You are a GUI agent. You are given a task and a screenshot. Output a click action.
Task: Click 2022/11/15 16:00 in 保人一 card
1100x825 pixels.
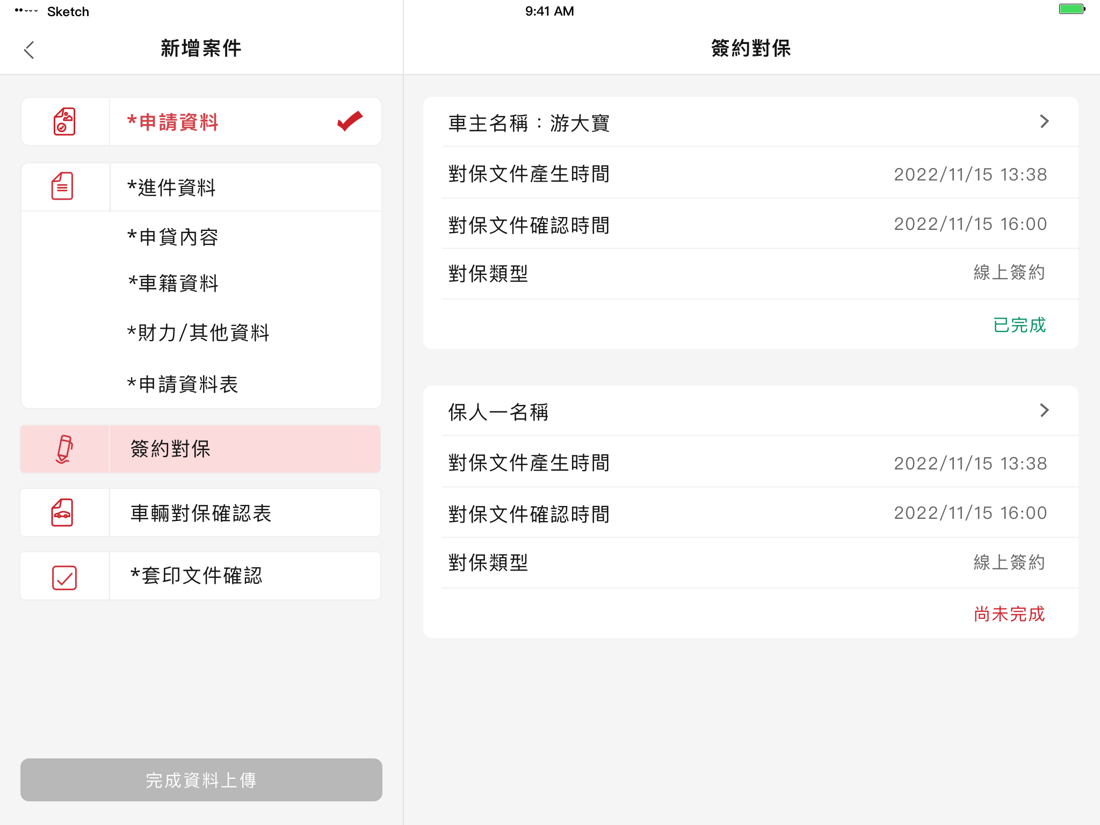(x=970, y=513)
